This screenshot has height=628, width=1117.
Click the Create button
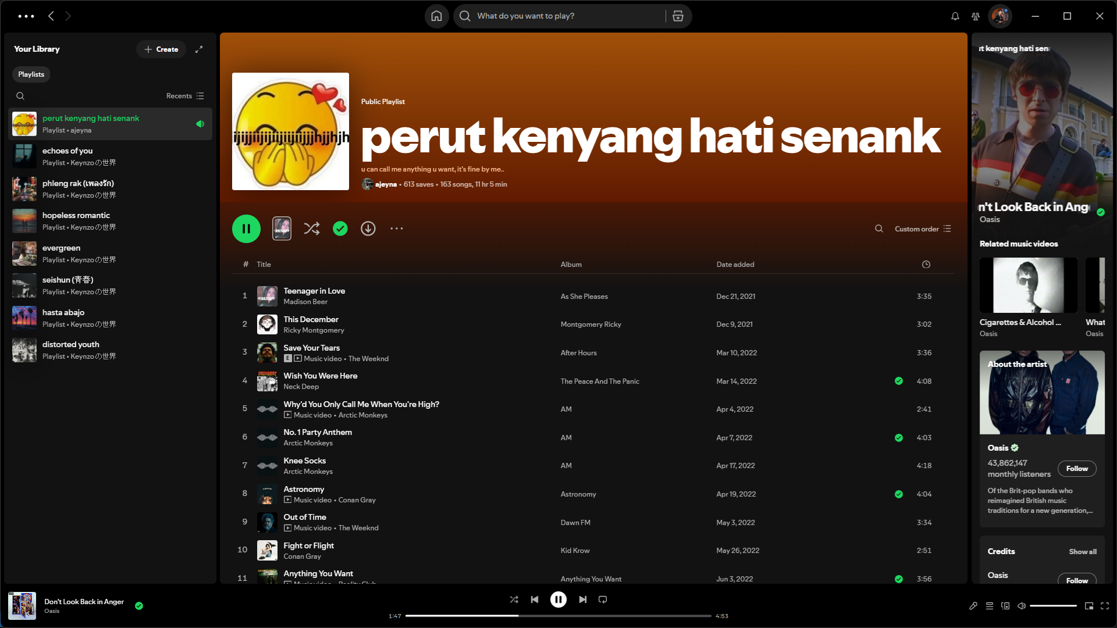pyautogui.click(x=161, y=49)
